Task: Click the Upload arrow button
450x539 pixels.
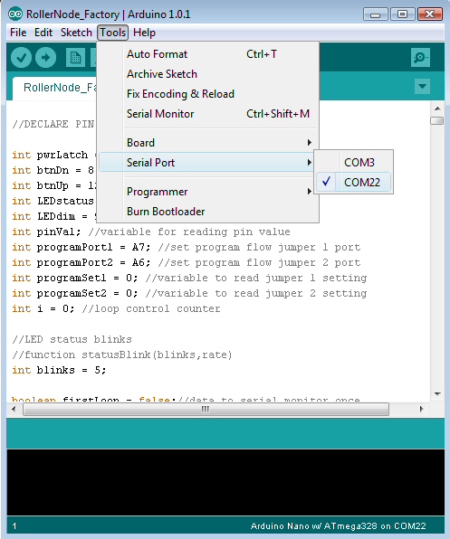Action: 46,57
